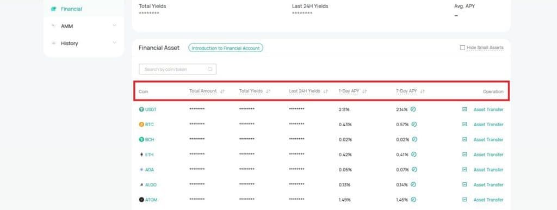Click the ADA row records icon
Viewport: 557px width, 210px height.
point(465,170)
